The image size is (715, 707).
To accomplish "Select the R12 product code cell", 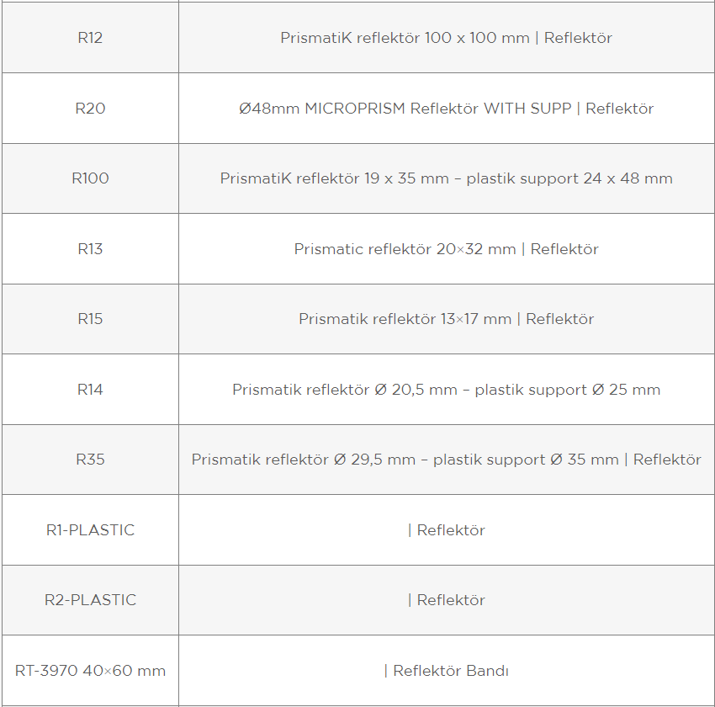I will point(90,37).
